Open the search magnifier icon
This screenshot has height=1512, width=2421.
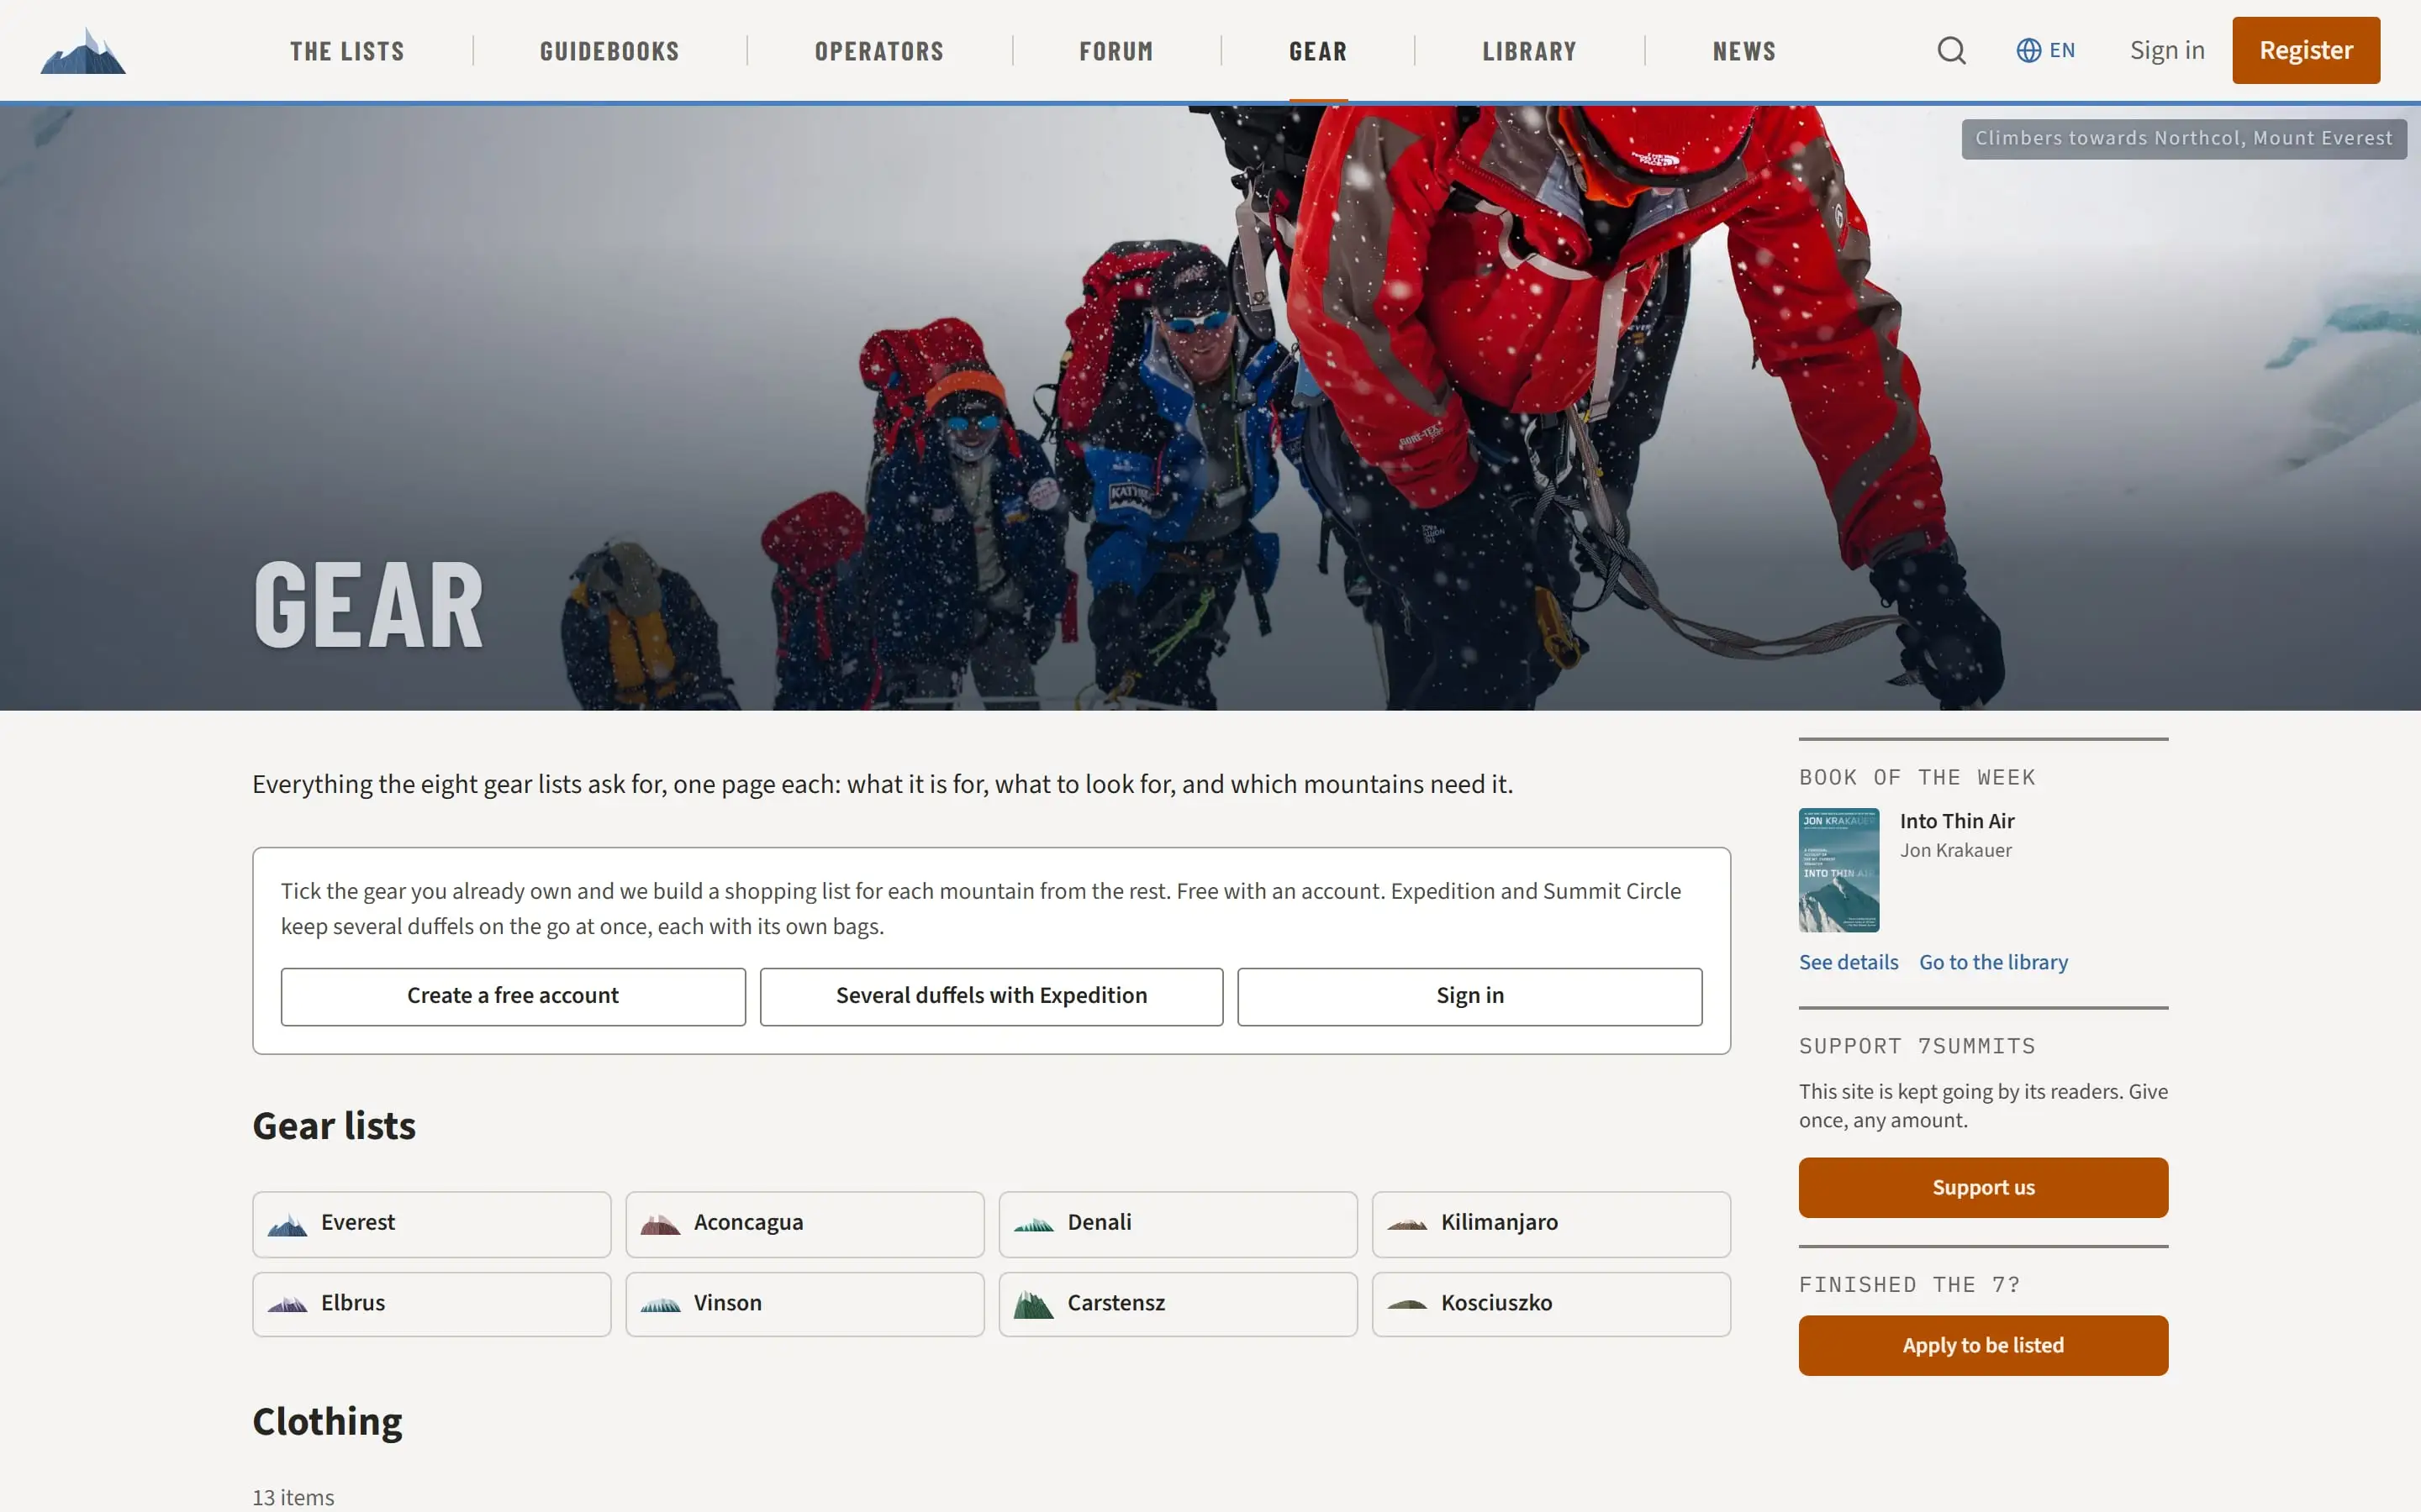(1951, 50)
